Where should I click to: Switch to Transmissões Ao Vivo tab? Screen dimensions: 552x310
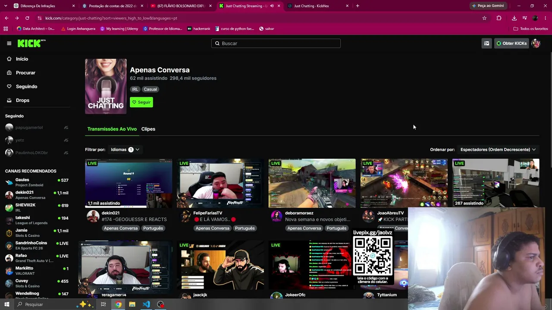coord(112,129)
